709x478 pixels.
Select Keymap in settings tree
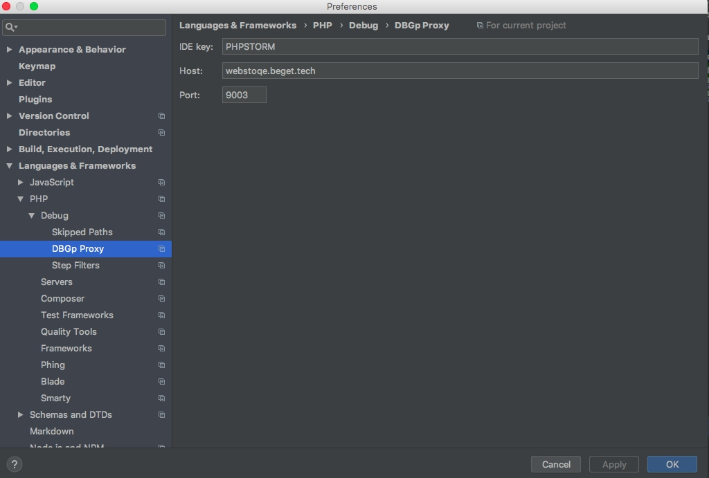coord(37,66)
